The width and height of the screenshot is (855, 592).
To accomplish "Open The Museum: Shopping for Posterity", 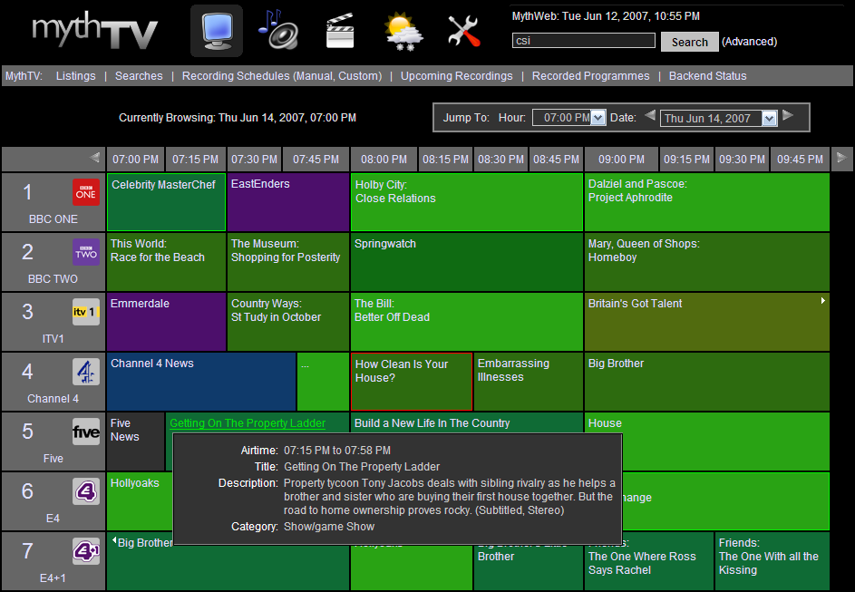I will [288, 262].
